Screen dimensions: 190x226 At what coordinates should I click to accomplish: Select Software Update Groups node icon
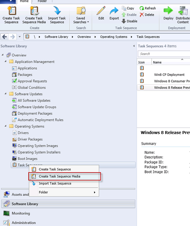pyautogui.click(x=14, y=107)
